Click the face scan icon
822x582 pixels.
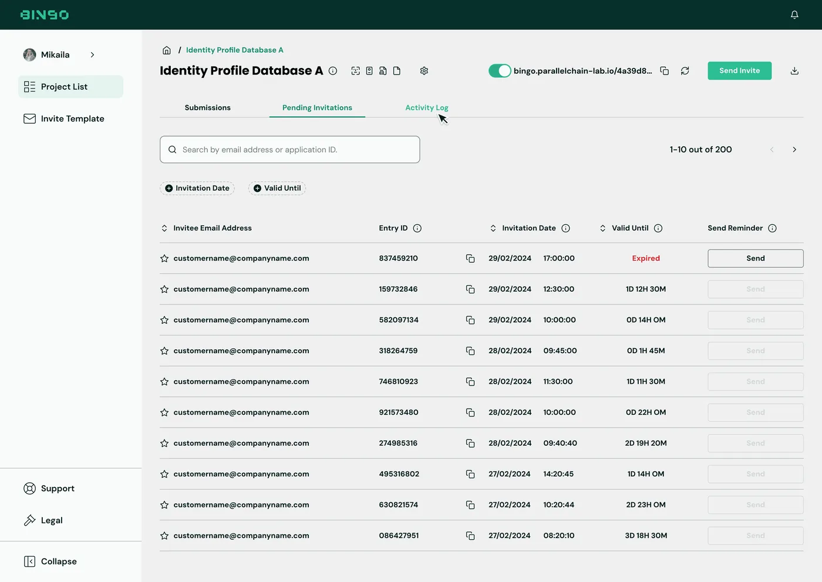click(356, 71)
